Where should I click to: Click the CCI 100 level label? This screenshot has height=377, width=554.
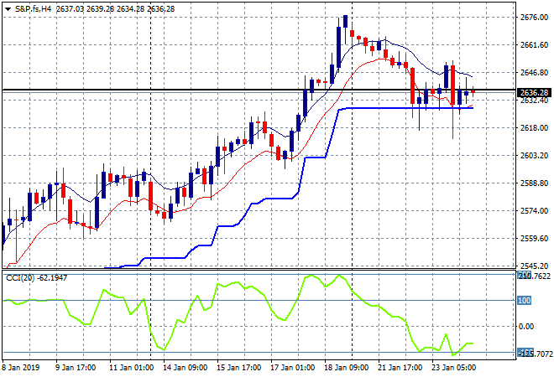coord(525,301)
